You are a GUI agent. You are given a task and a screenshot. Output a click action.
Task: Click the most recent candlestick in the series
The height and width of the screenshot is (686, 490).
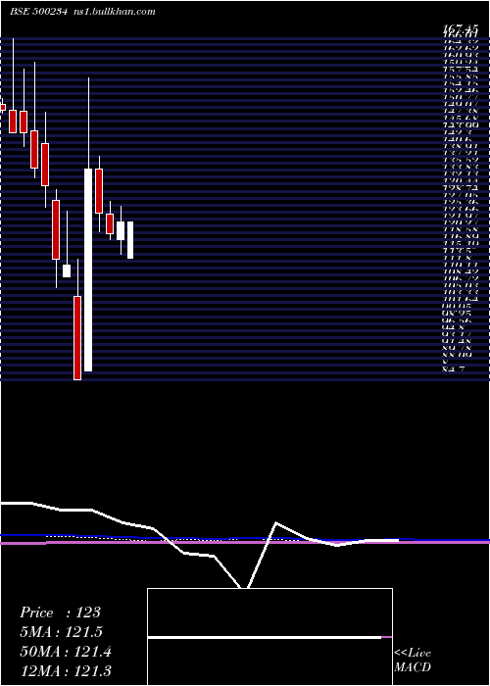[130, 240]
